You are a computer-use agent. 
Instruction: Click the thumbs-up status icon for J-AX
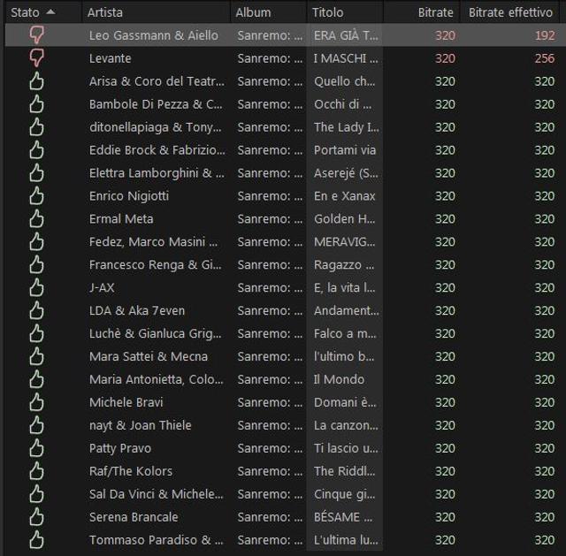click(x=36, y=287)
